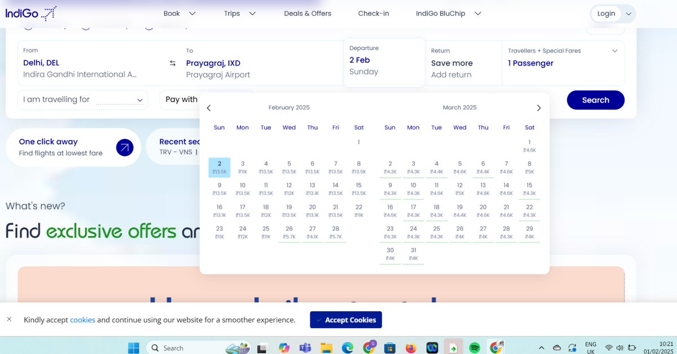Screen dimensions: 677x354
Task: Open Microsoft Teams from the taskbar
Action: [305, 348]
